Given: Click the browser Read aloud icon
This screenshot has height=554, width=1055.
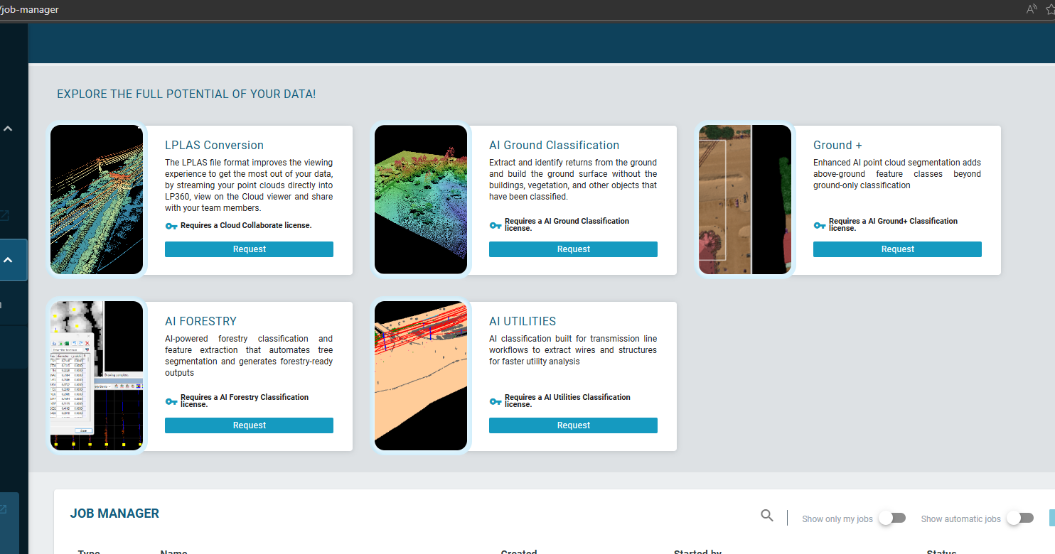Looking at the screenshot, I should coord(1032,9).
